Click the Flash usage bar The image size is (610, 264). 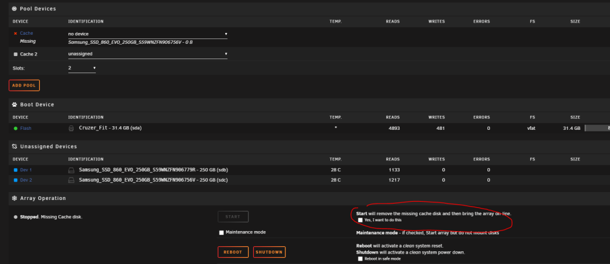pos(597,128)
